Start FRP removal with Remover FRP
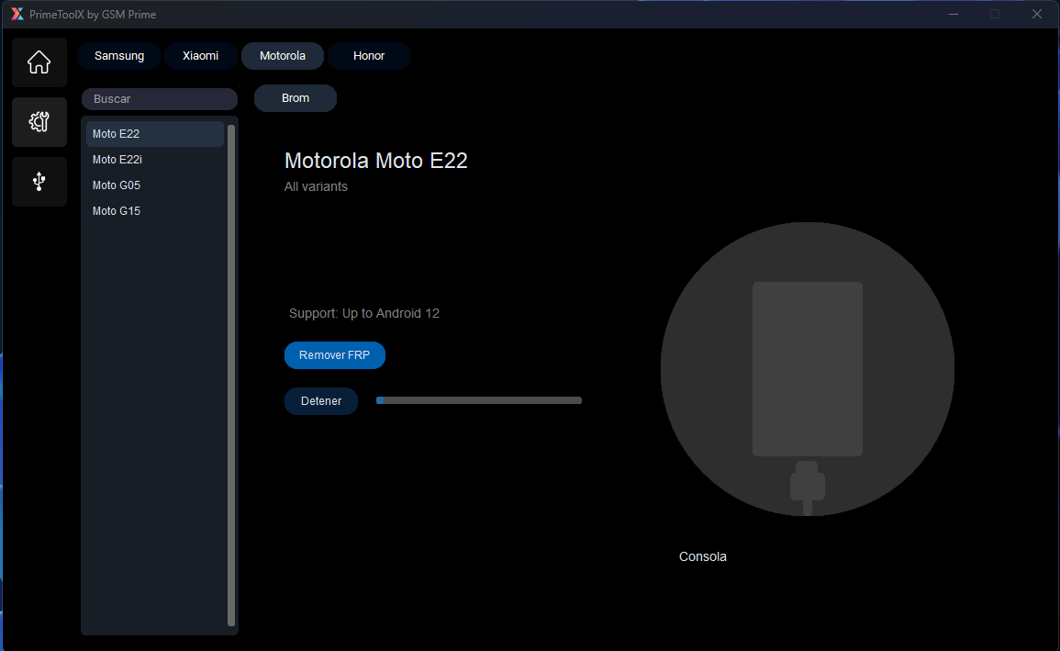 (x=334, y=355)
